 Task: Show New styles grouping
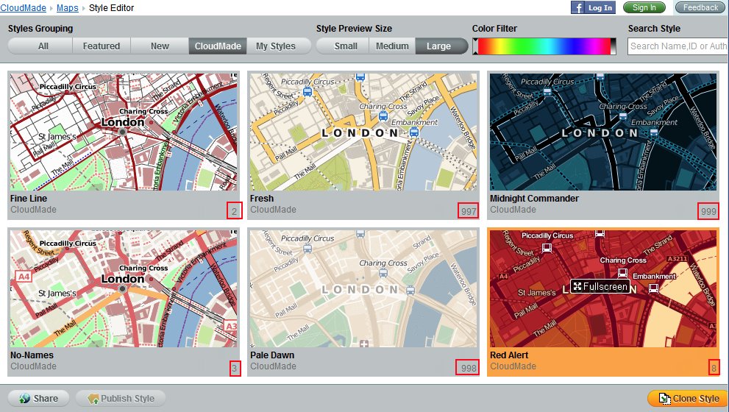(160, 46)
